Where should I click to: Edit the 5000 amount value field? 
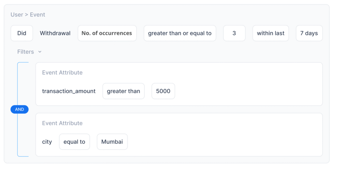(x=163, y=91)
